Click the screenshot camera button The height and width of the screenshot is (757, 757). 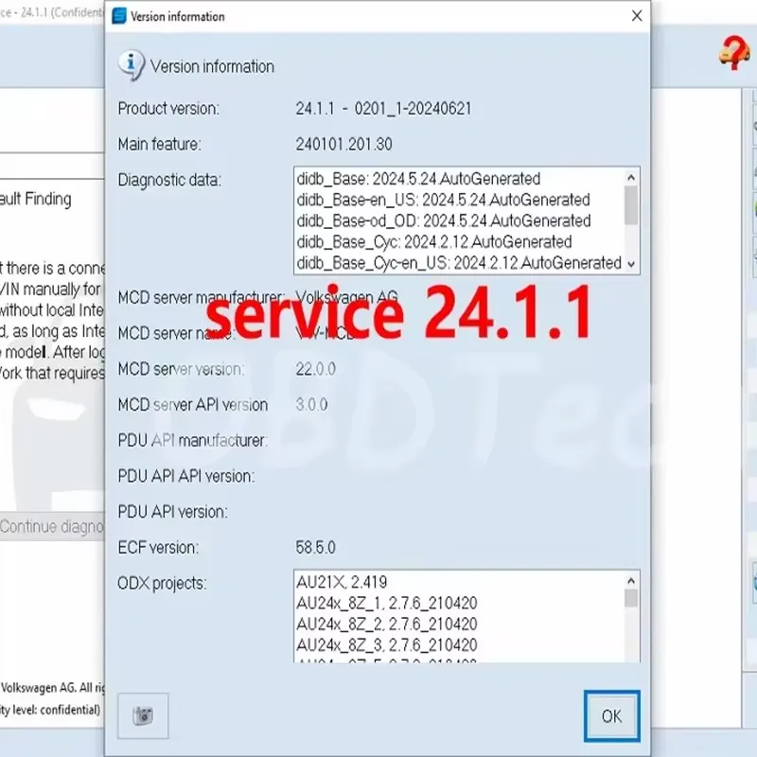click(x=143, y=716)
